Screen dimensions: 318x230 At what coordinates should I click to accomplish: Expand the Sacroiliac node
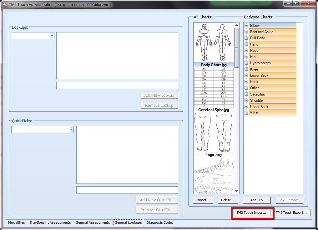coord(246,94)
